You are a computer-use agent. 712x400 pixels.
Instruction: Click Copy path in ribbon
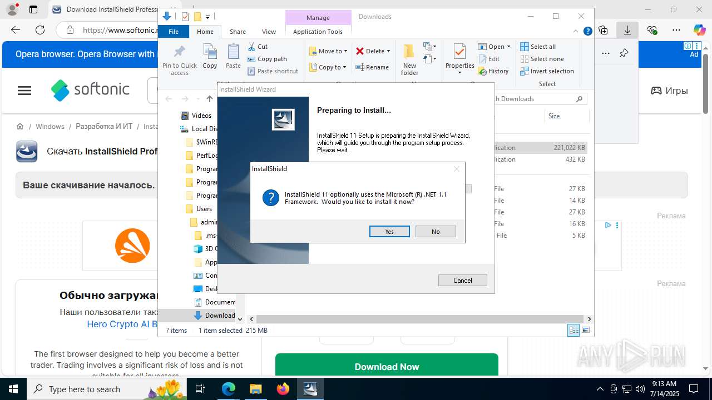[267, 59]
